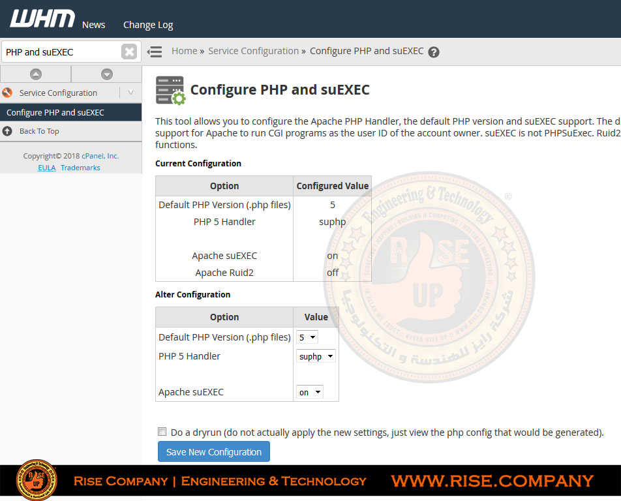Open the EULA link
621x501 pixels.
[x=47, y=168]
